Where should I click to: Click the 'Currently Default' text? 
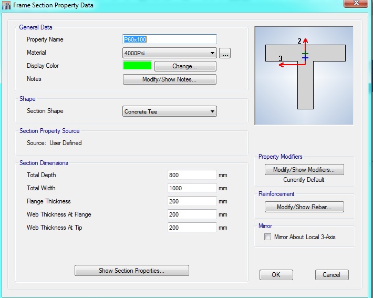click(x=304, y=180)
